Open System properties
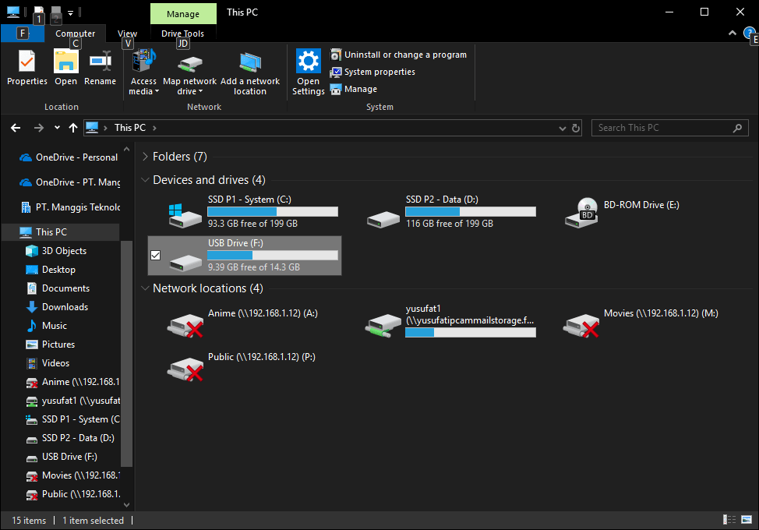The image size is (759, 530). [x=372, y=72]
